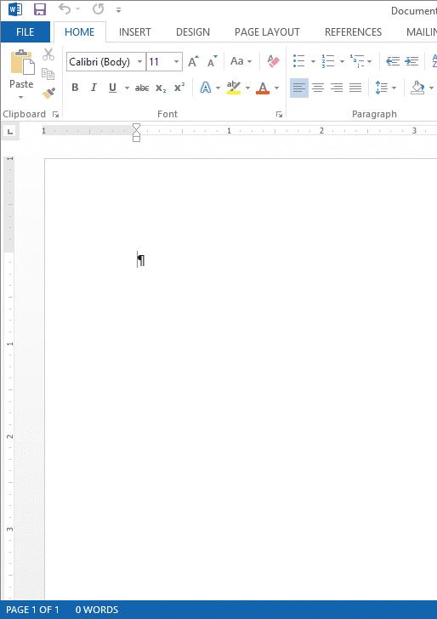Toggle Subscript formatting
The height and width of the screenshot is (619, 437).
[161, 88]
